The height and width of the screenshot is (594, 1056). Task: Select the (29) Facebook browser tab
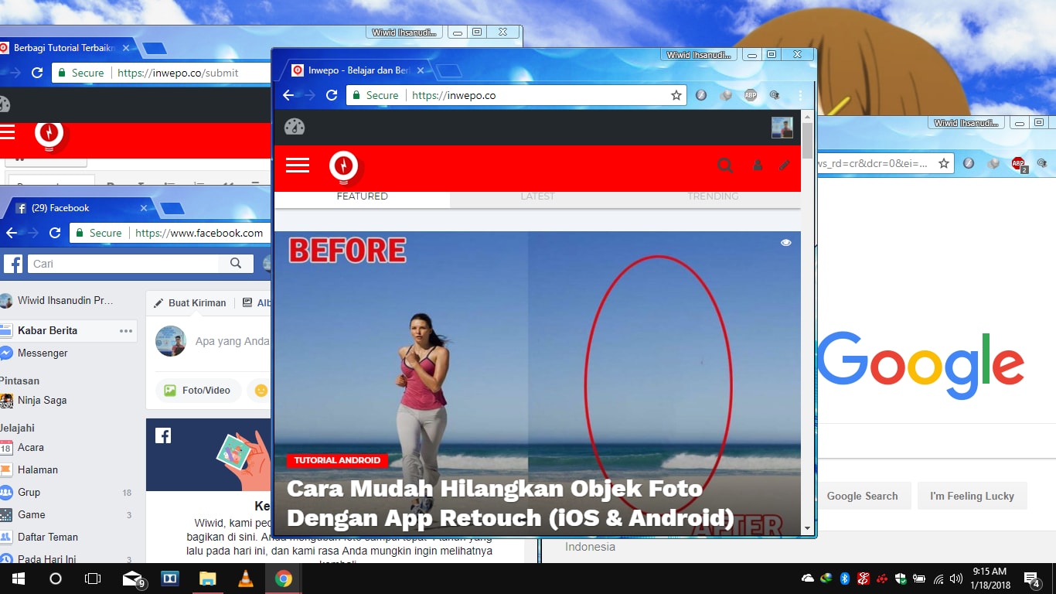click(80, 208)
